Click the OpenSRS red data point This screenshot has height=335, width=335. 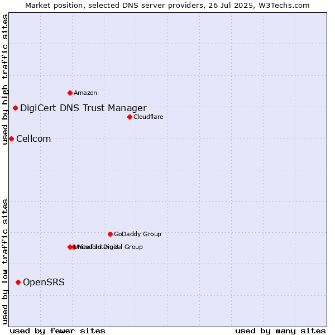(18, 282)
